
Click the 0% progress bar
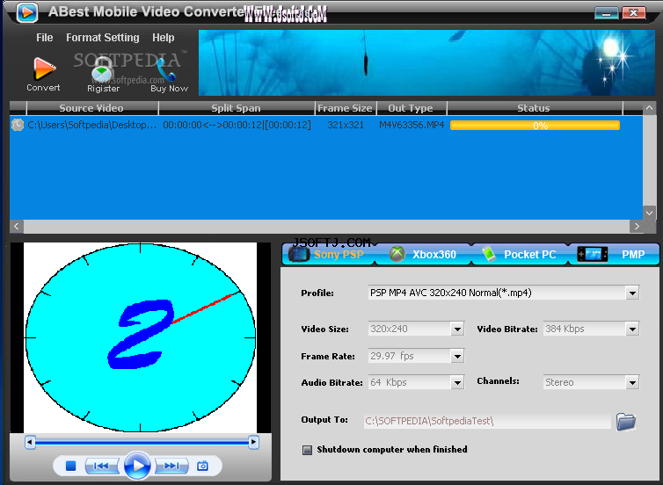click(x=535, y=125)
